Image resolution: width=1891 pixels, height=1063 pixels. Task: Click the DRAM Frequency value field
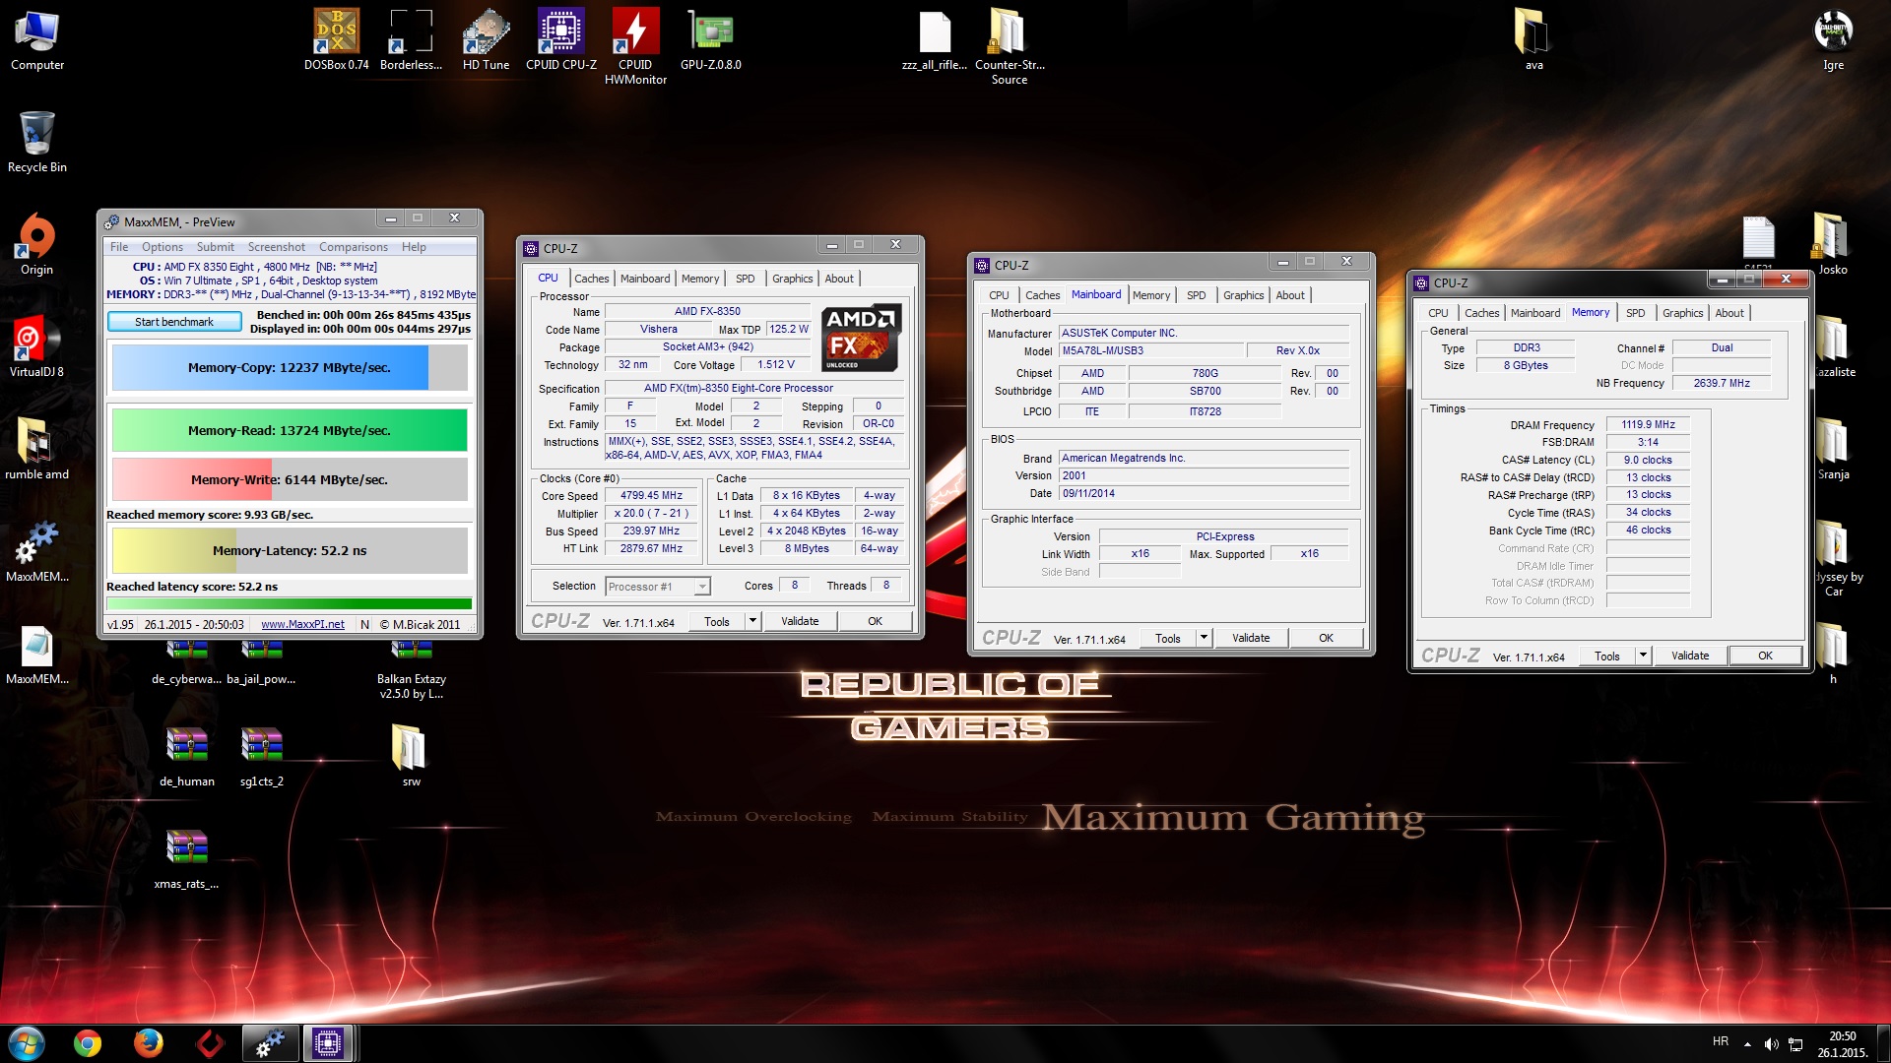tap(1648, 425)
